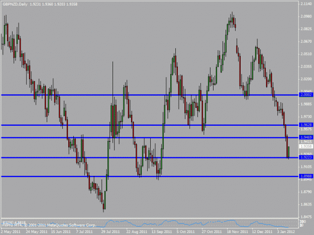Click the 27 Oct 2011 date label

coord(212,232)
